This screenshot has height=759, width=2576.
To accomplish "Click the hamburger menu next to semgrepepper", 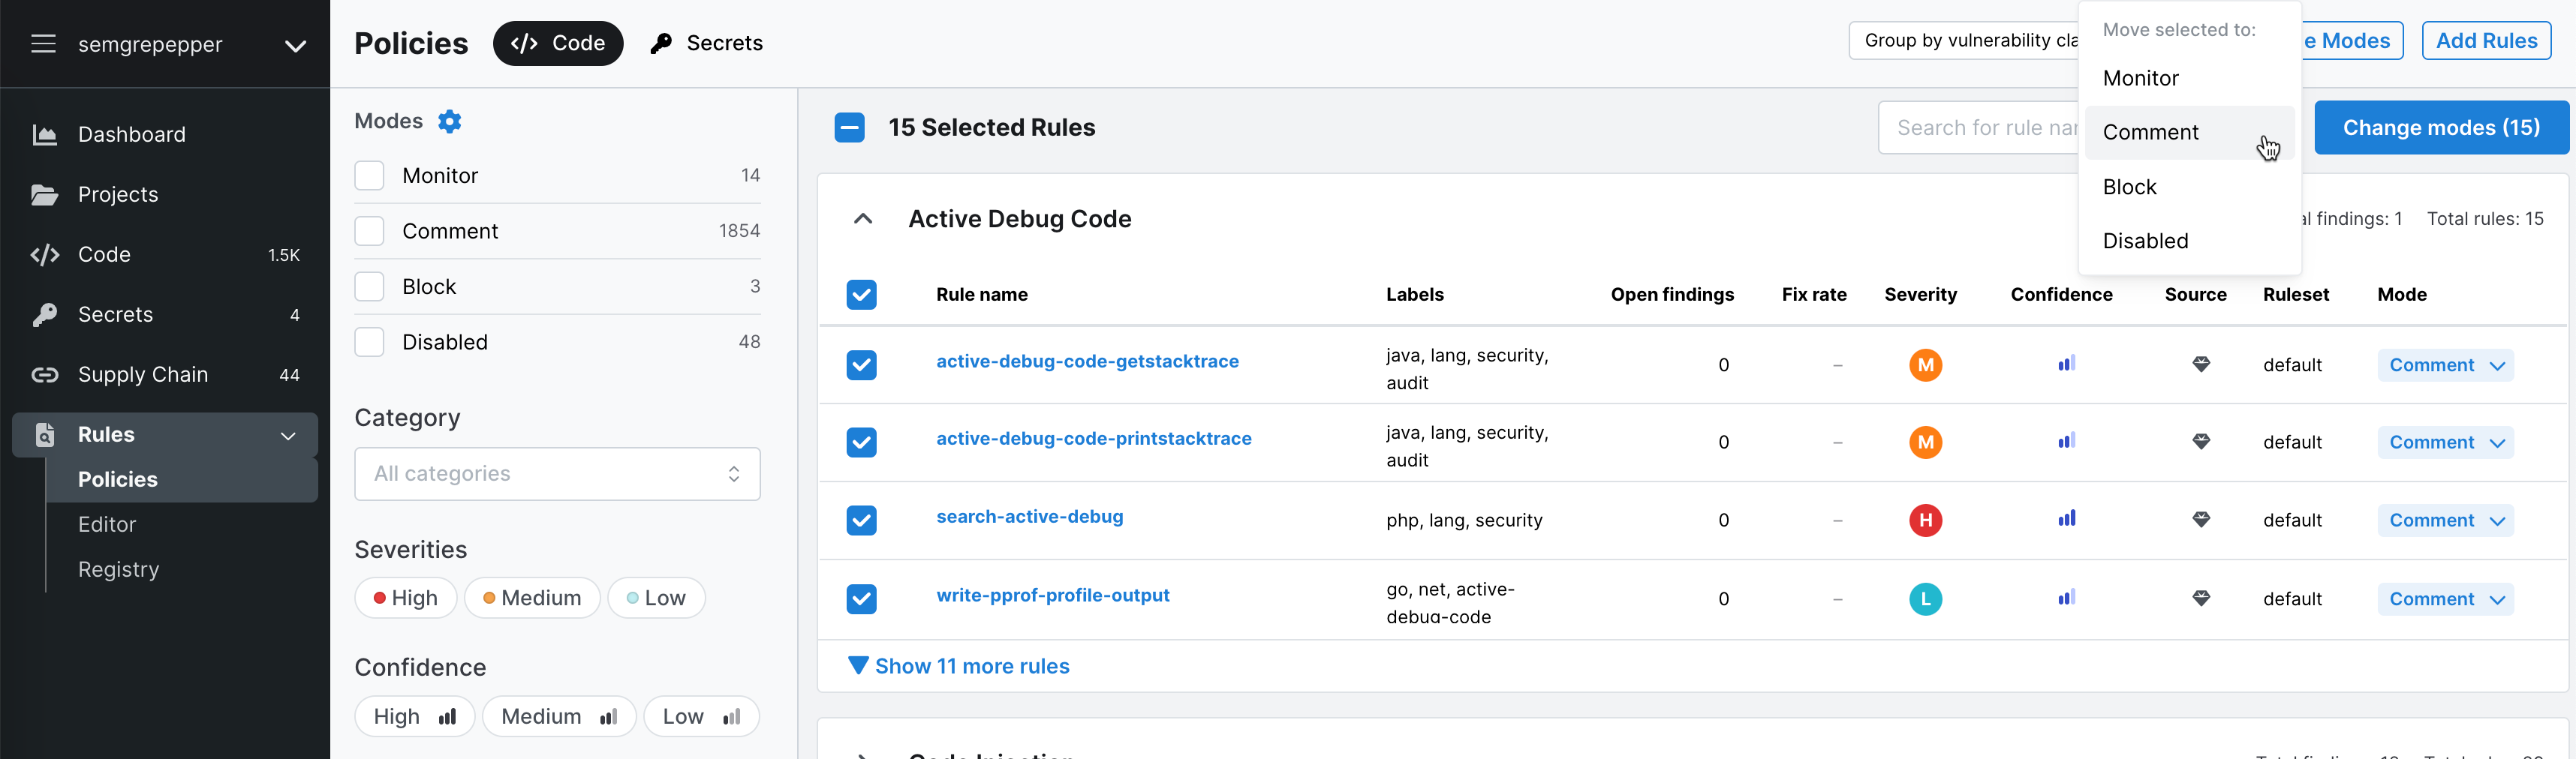I will 44,44.
